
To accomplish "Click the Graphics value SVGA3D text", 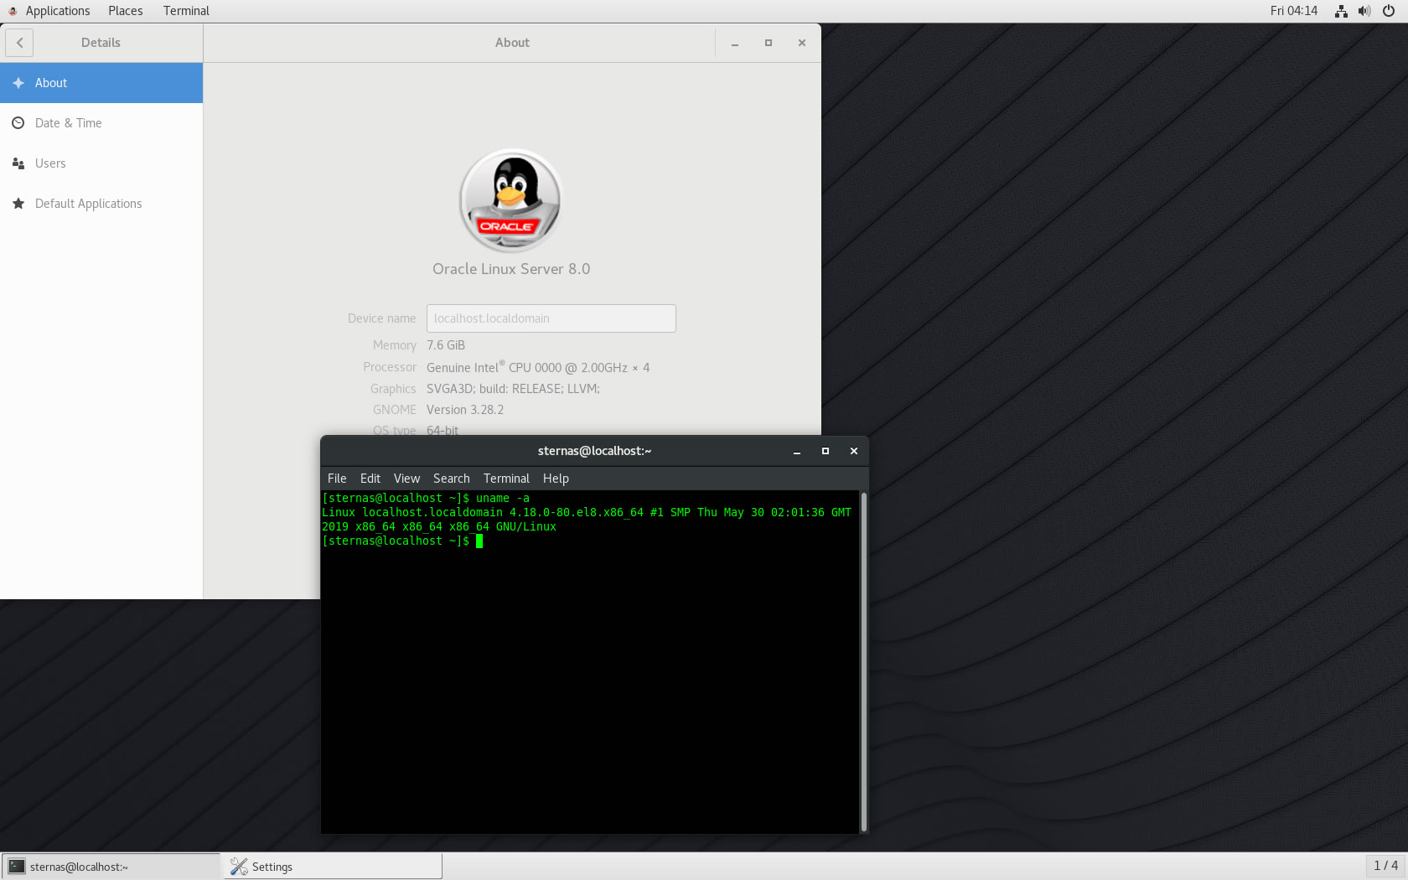I will (513, 389).
